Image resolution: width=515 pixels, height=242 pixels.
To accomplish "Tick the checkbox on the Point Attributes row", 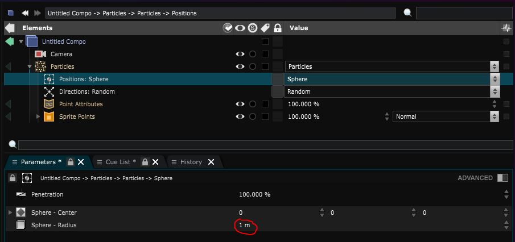I will (265, 104).
